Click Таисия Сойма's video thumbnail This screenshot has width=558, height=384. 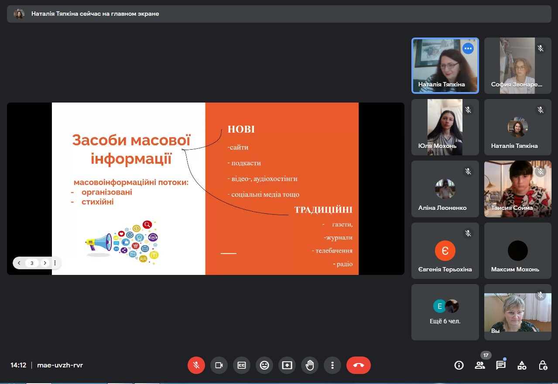point(517,189)
